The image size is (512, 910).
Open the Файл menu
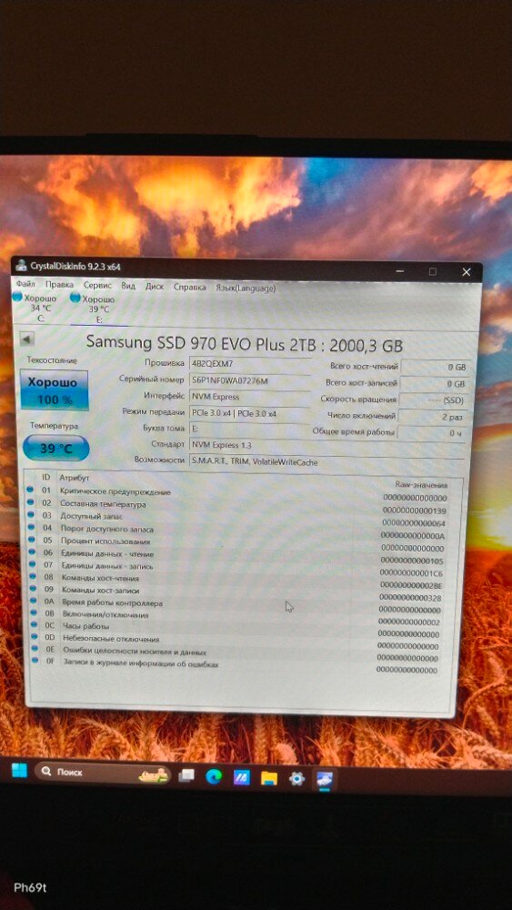click(25, 285)
